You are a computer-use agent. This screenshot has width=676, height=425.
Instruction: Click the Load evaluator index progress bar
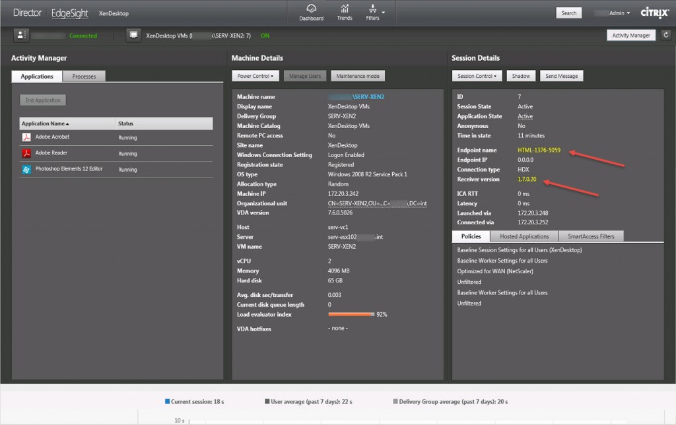350,315
